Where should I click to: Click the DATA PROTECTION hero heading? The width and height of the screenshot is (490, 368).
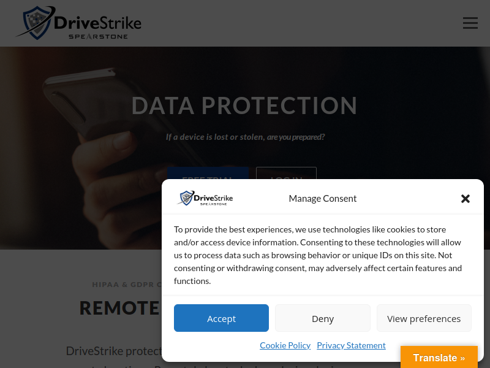(x=244, y=105)
